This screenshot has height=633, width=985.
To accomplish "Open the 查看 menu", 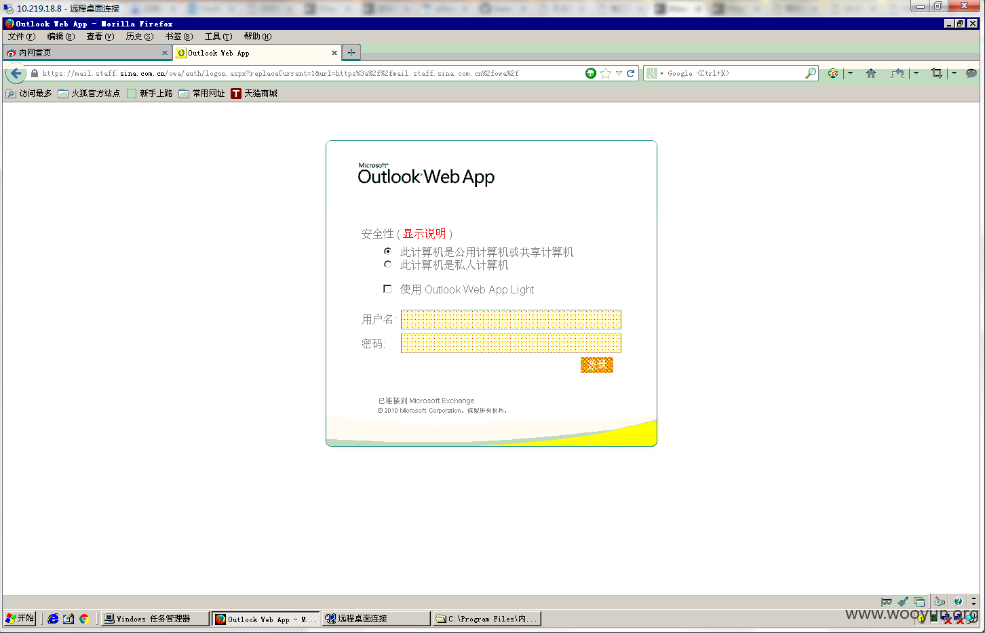I will (100, 37).
